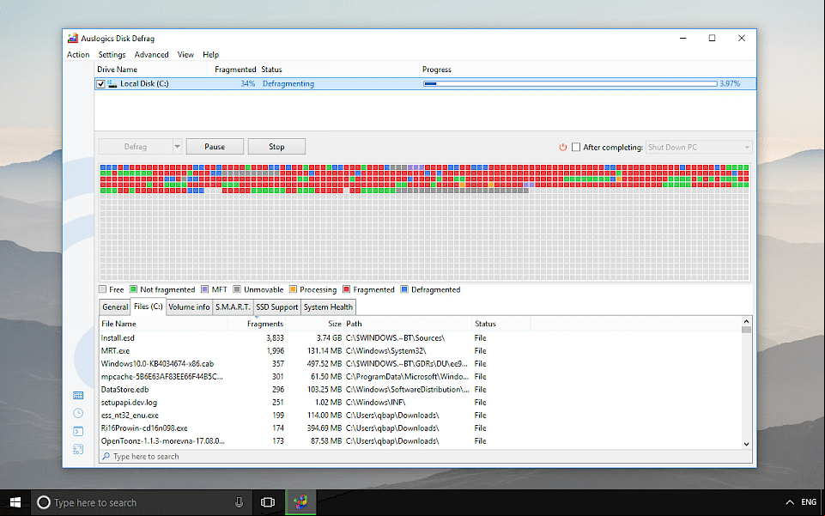Select the Files (C:) tab

pos(149,307)
